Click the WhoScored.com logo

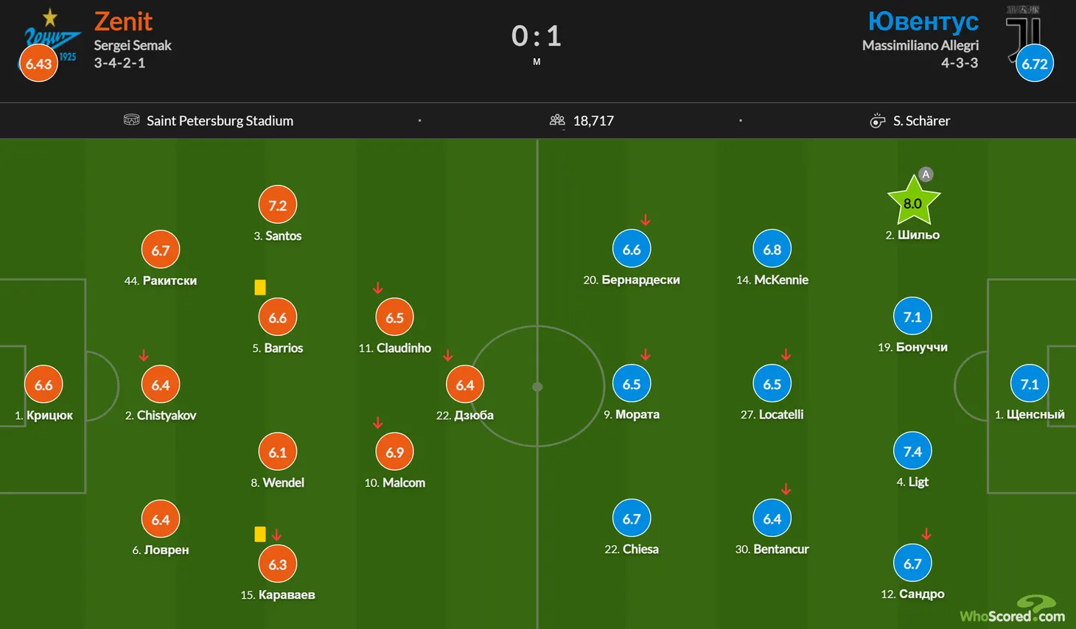(x=1012, y=611)
